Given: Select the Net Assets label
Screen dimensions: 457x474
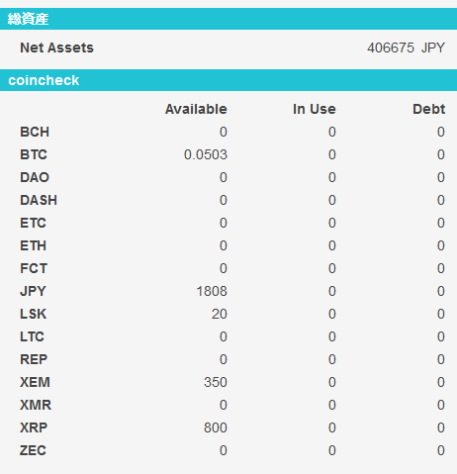Looking at the screenshot, I should tap(56, 47).
